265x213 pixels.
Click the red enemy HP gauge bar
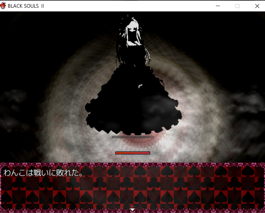pos(133,153)
